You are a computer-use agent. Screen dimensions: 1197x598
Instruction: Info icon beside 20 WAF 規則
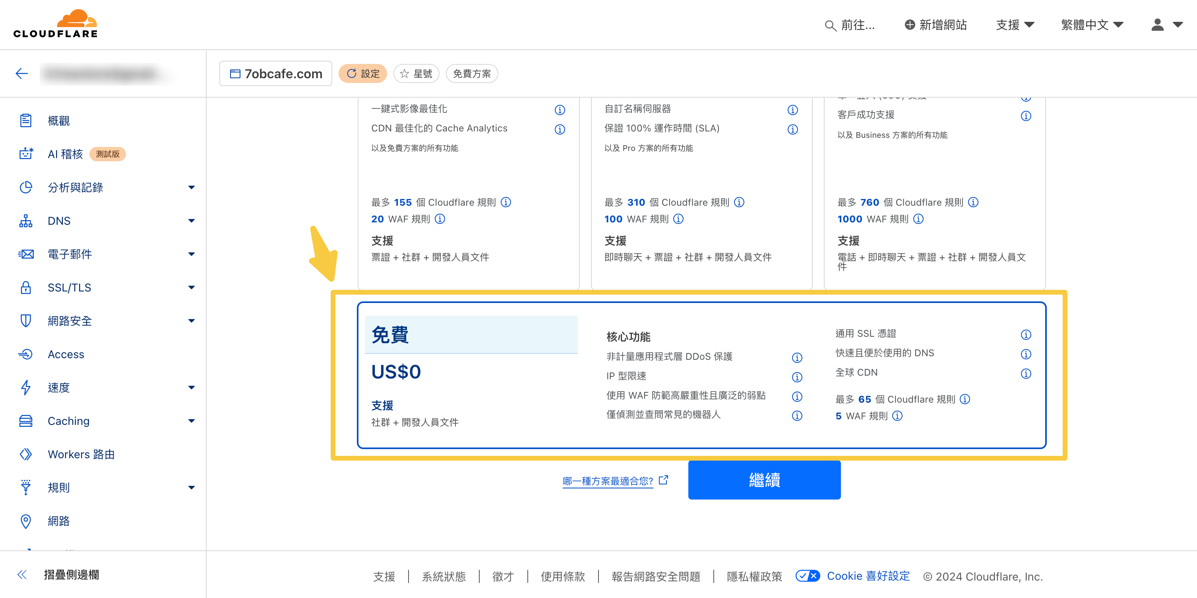440,219
